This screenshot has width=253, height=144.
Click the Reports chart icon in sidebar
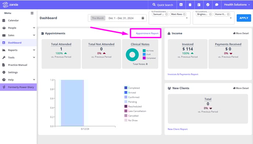coord(4,50)
